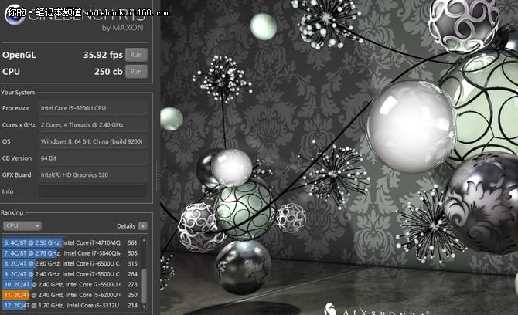Run the OpenGL benchmark test
The width and height of the screenshot is (518, 315).
point(136,55)
